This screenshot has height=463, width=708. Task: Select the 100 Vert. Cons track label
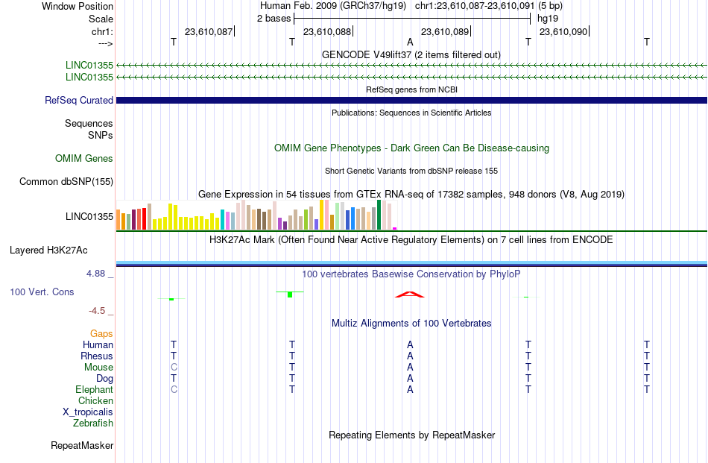point(42,292)
